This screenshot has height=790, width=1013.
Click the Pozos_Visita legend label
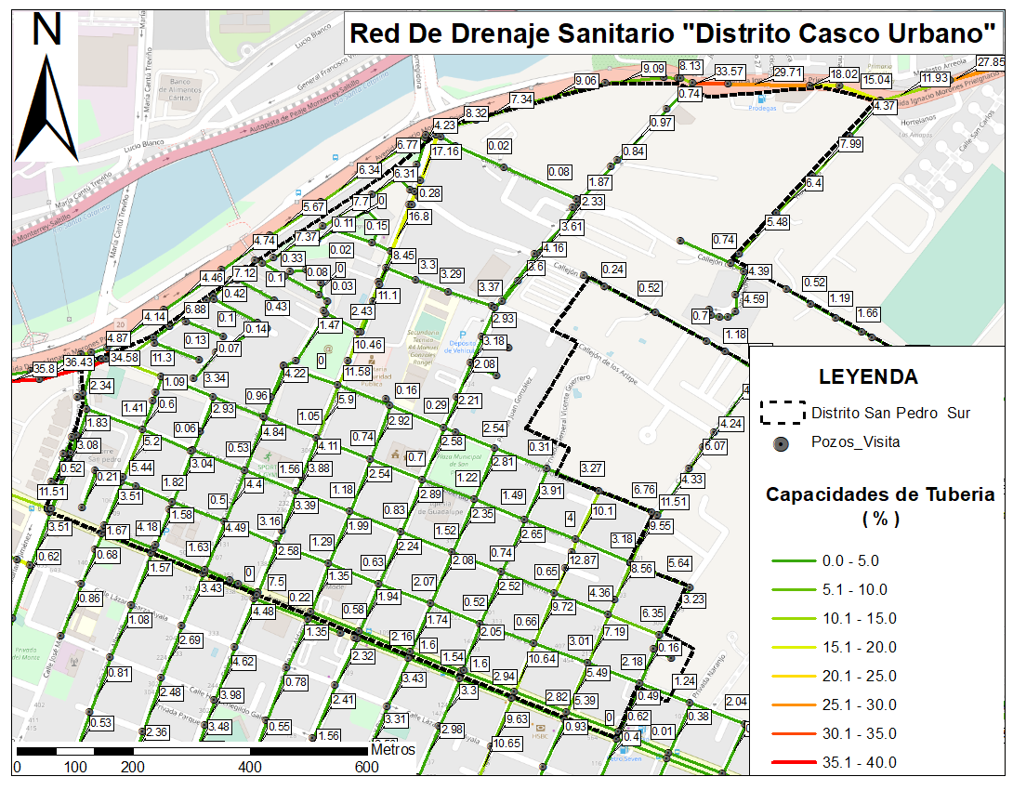coord(855,442)
